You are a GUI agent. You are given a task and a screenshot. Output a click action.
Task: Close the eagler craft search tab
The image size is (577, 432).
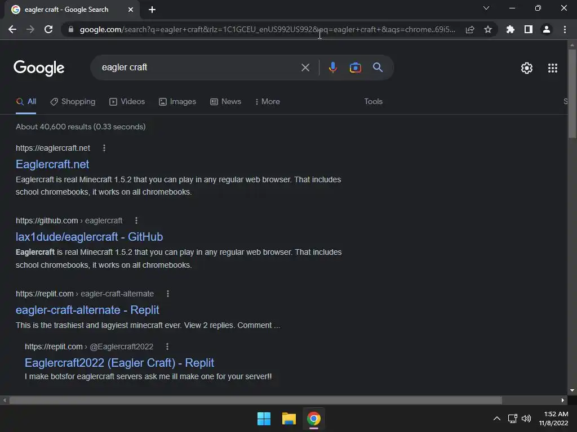coord(131,10)
